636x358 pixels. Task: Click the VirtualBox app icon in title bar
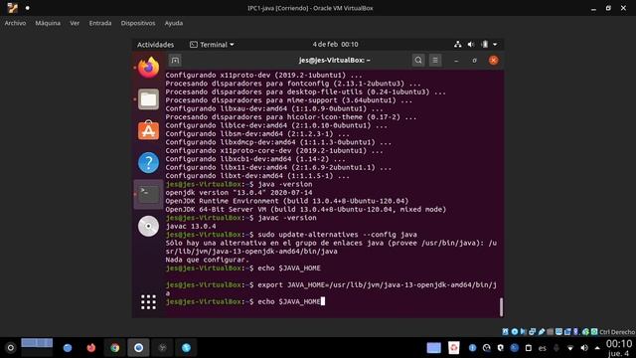(13, 8)
